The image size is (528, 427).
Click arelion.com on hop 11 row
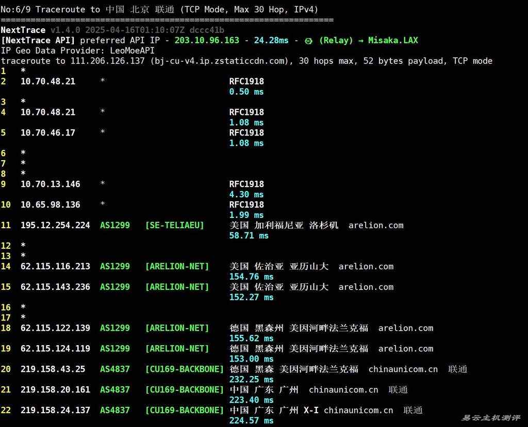376,225
